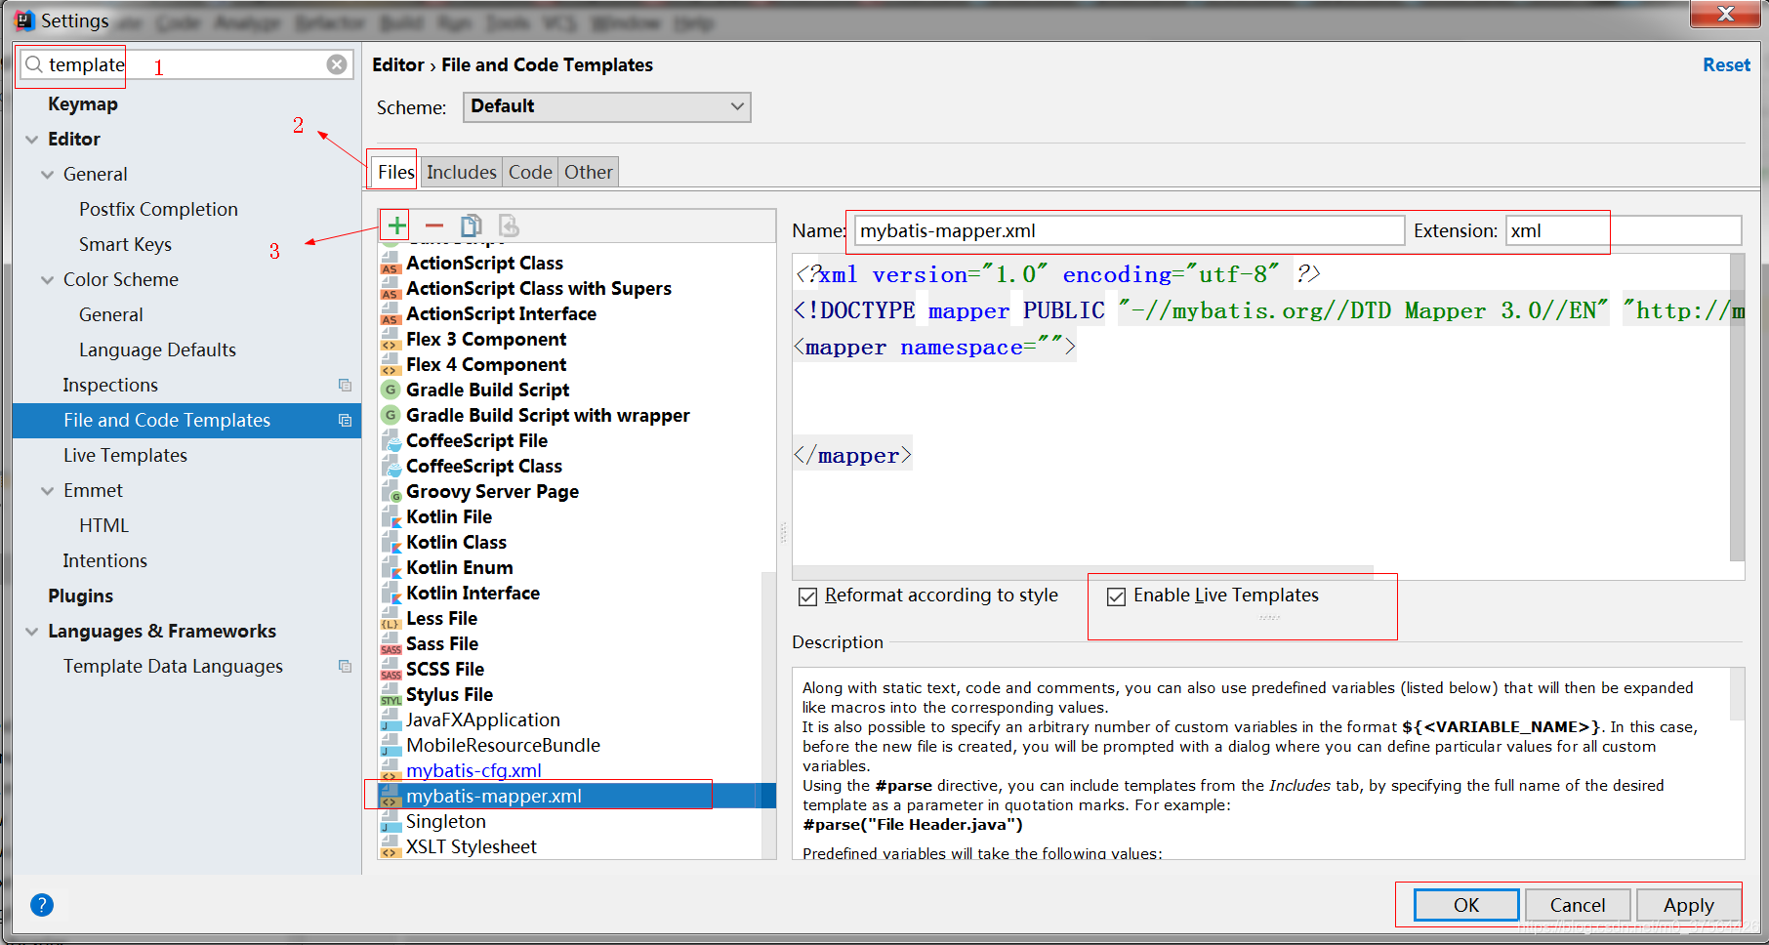Click the ActionScript Class file icon
Viewport: 1769px width, 945px height.
pos(391,264)
